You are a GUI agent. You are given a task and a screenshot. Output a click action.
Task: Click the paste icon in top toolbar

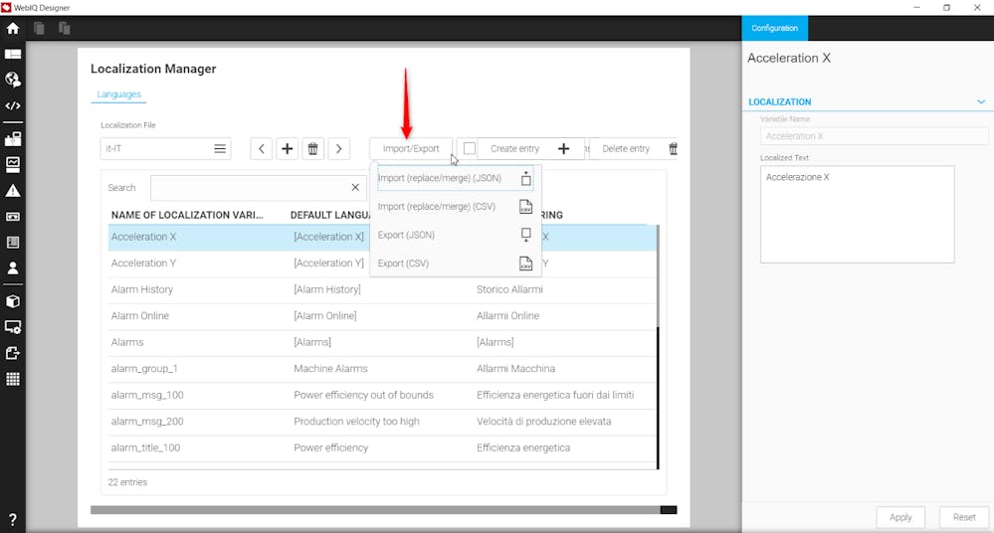(64, 29)
